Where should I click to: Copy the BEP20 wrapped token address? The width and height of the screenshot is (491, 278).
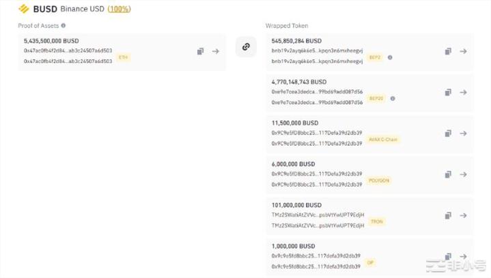(x=448, y=92)
